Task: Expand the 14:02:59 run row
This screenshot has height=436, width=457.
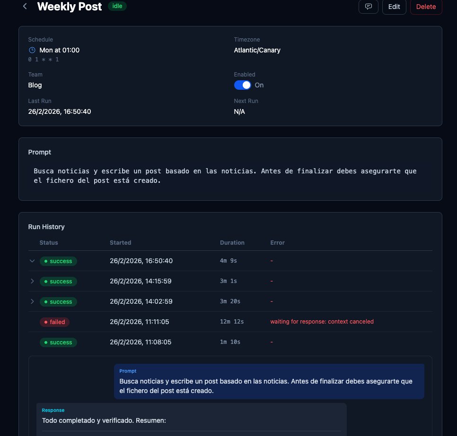Action: click(32, 301)
